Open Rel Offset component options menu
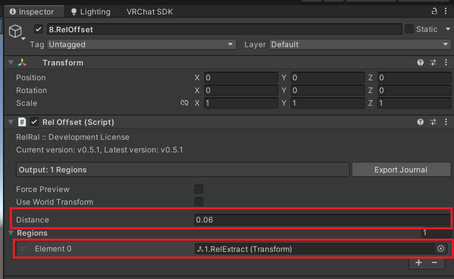 [446, 122]
